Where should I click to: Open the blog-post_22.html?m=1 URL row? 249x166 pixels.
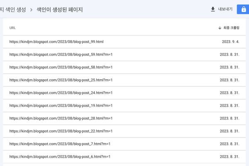[61, 132]
